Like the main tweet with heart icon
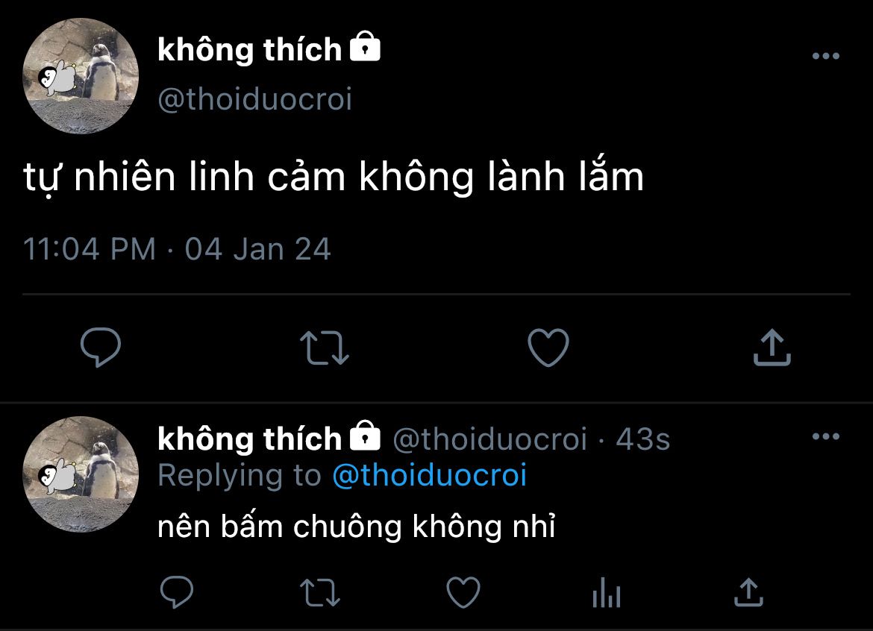Viewport: 873px width, 631px height. pyautogui.click(x=548, y=348)
